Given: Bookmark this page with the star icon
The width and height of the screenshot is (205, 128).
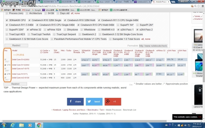Looking at the screenshot, I should (199, 6).
